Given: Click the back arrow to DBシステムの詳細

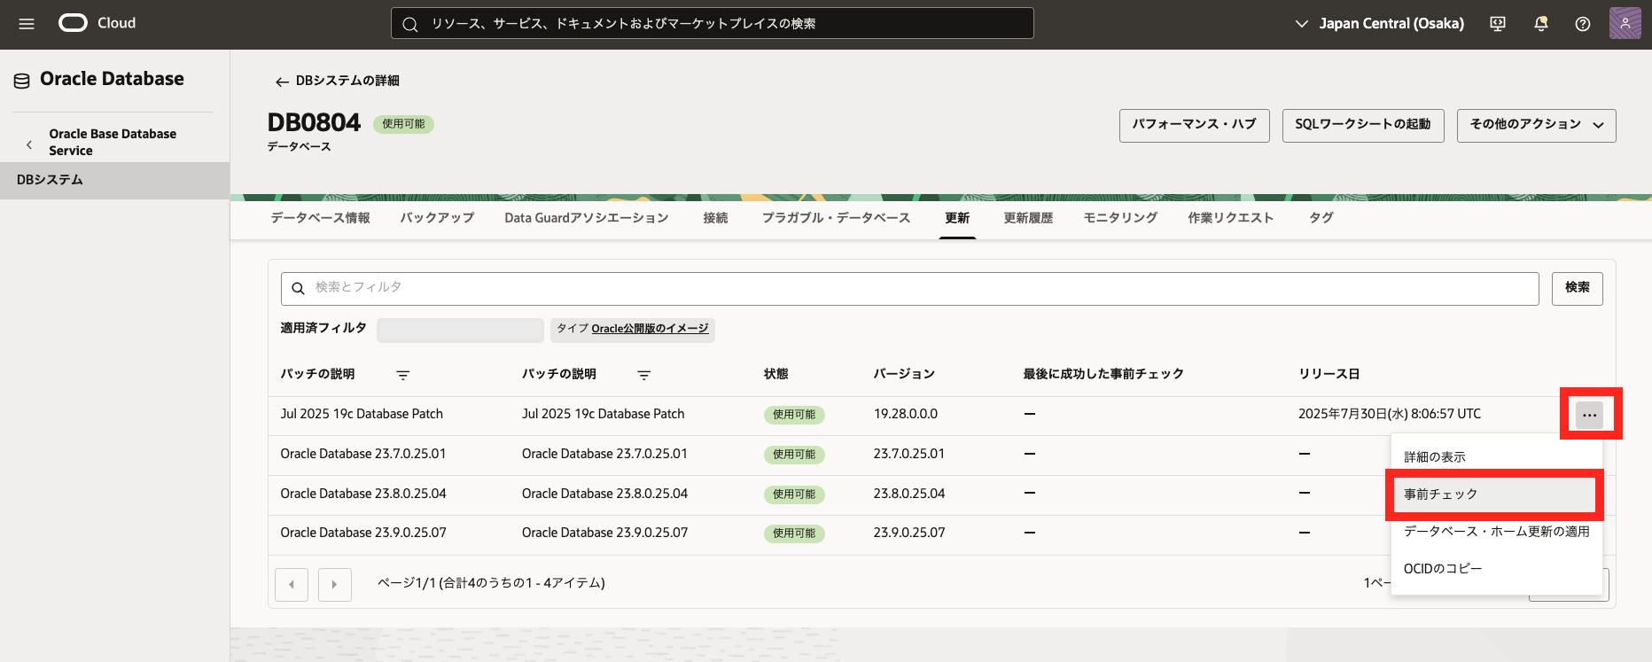Looking at the screenshot, I should [x=282, y=82].
